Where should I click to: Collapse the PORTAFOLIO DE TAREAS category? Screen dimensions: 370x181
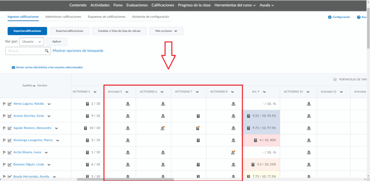(x=335, y=80)
